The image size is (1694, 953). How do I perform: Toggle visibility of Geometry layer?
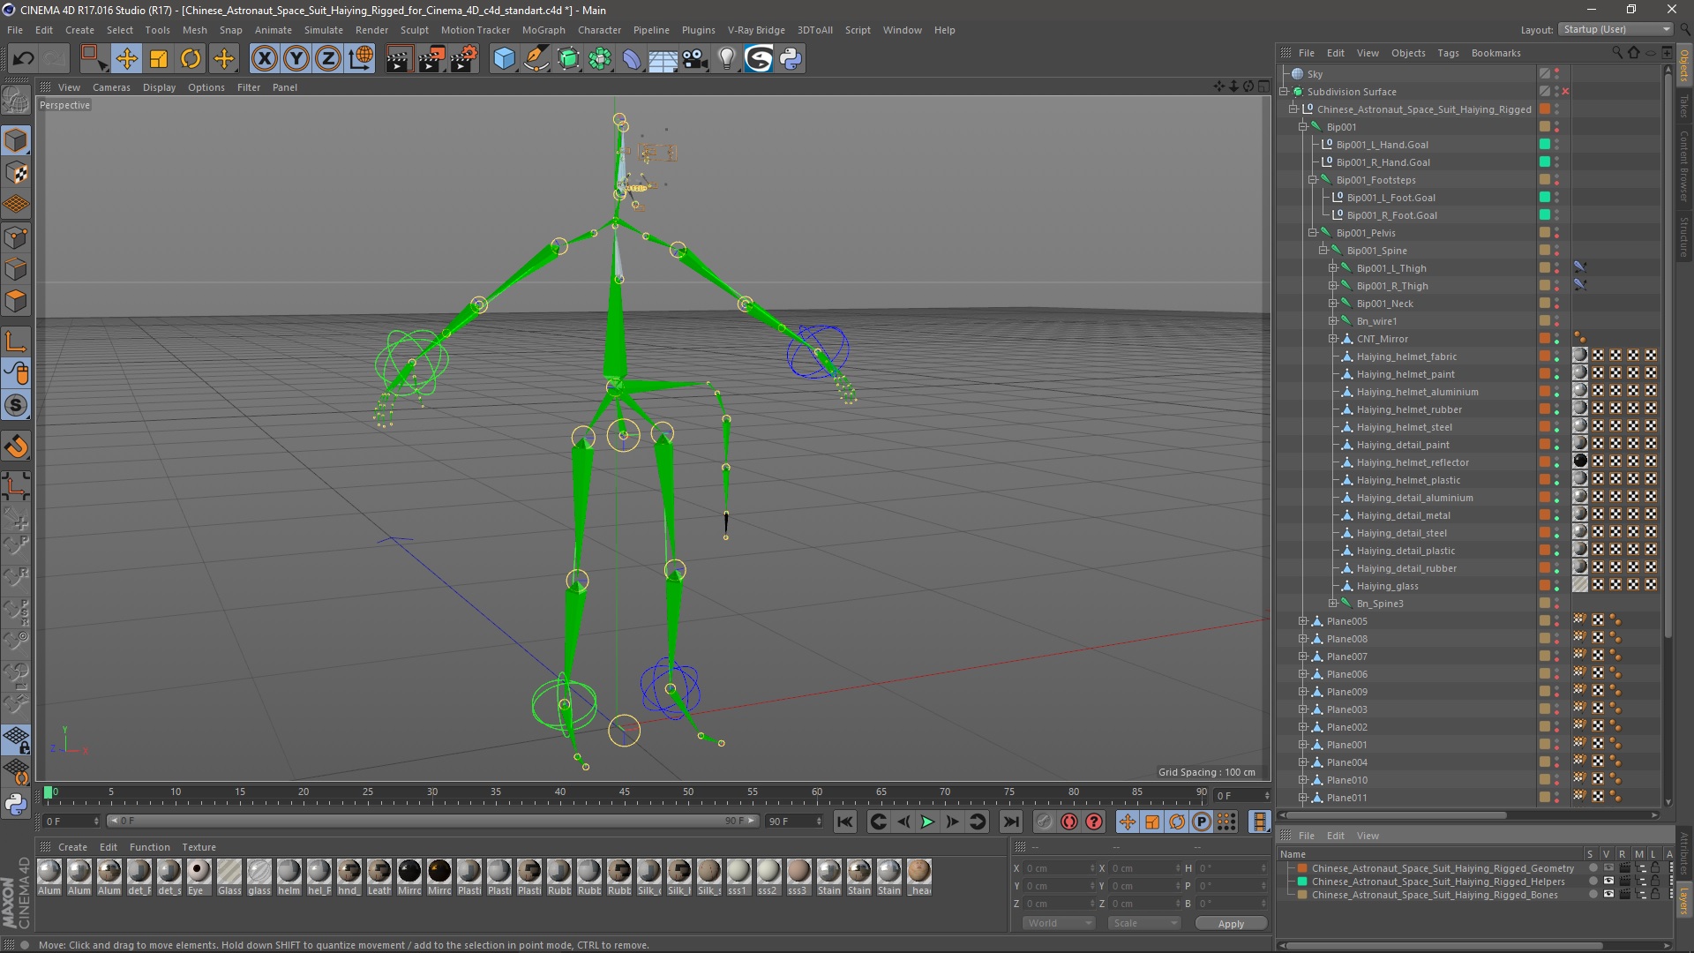[1608, 868]
